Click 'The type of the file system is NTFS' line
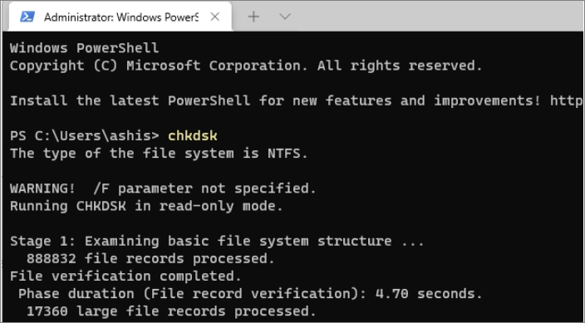The width and height of the screenshot is (585, 323). pos(159,154)
